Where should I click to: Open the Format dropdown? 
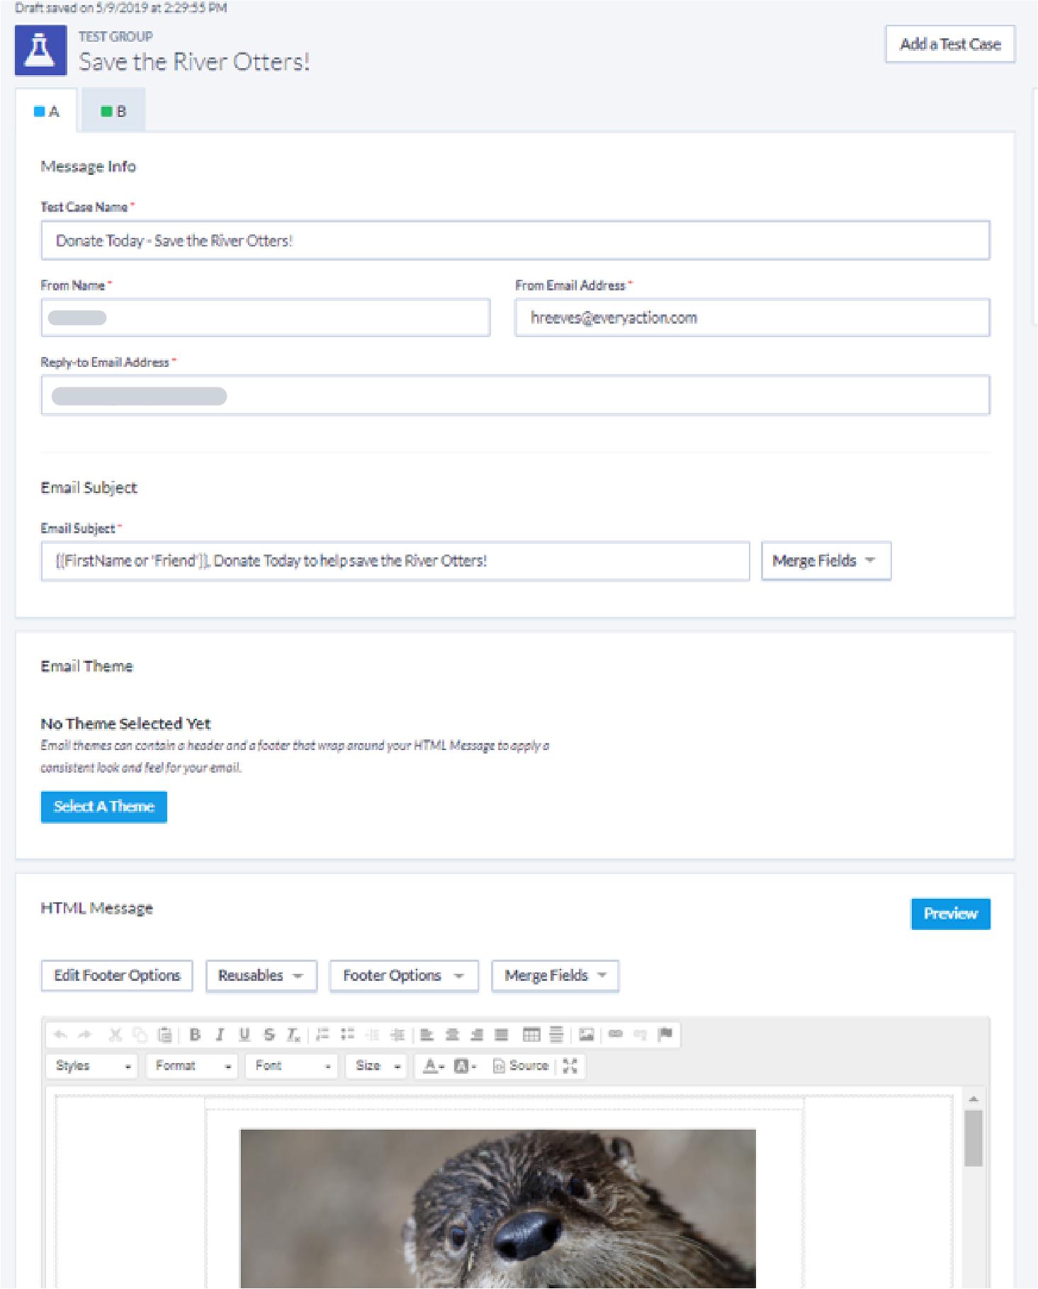point(192,1066)
